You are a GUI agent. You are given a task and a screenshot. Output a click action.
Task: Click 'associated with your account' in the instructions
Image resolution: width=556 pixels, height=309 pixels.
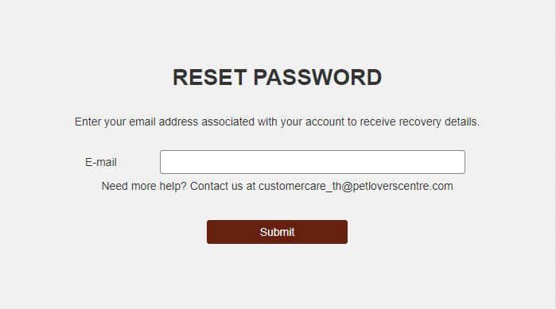tap(273, 122)
